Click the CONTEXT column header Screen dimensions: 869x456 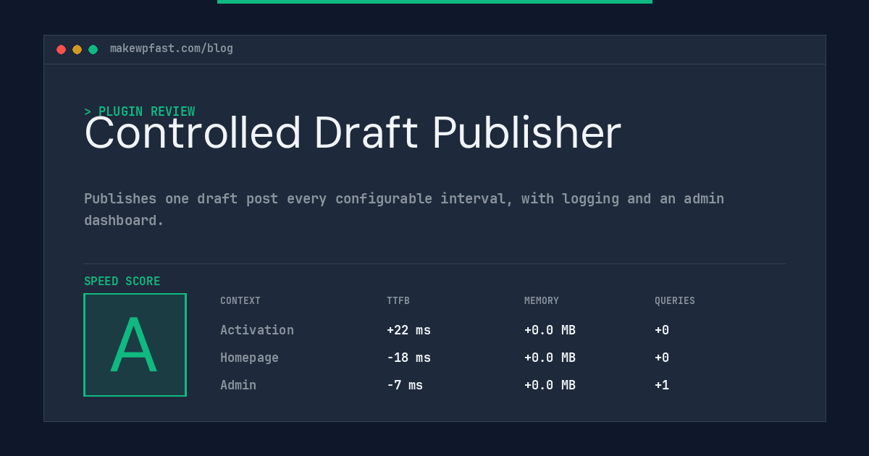tap(240, 301)
